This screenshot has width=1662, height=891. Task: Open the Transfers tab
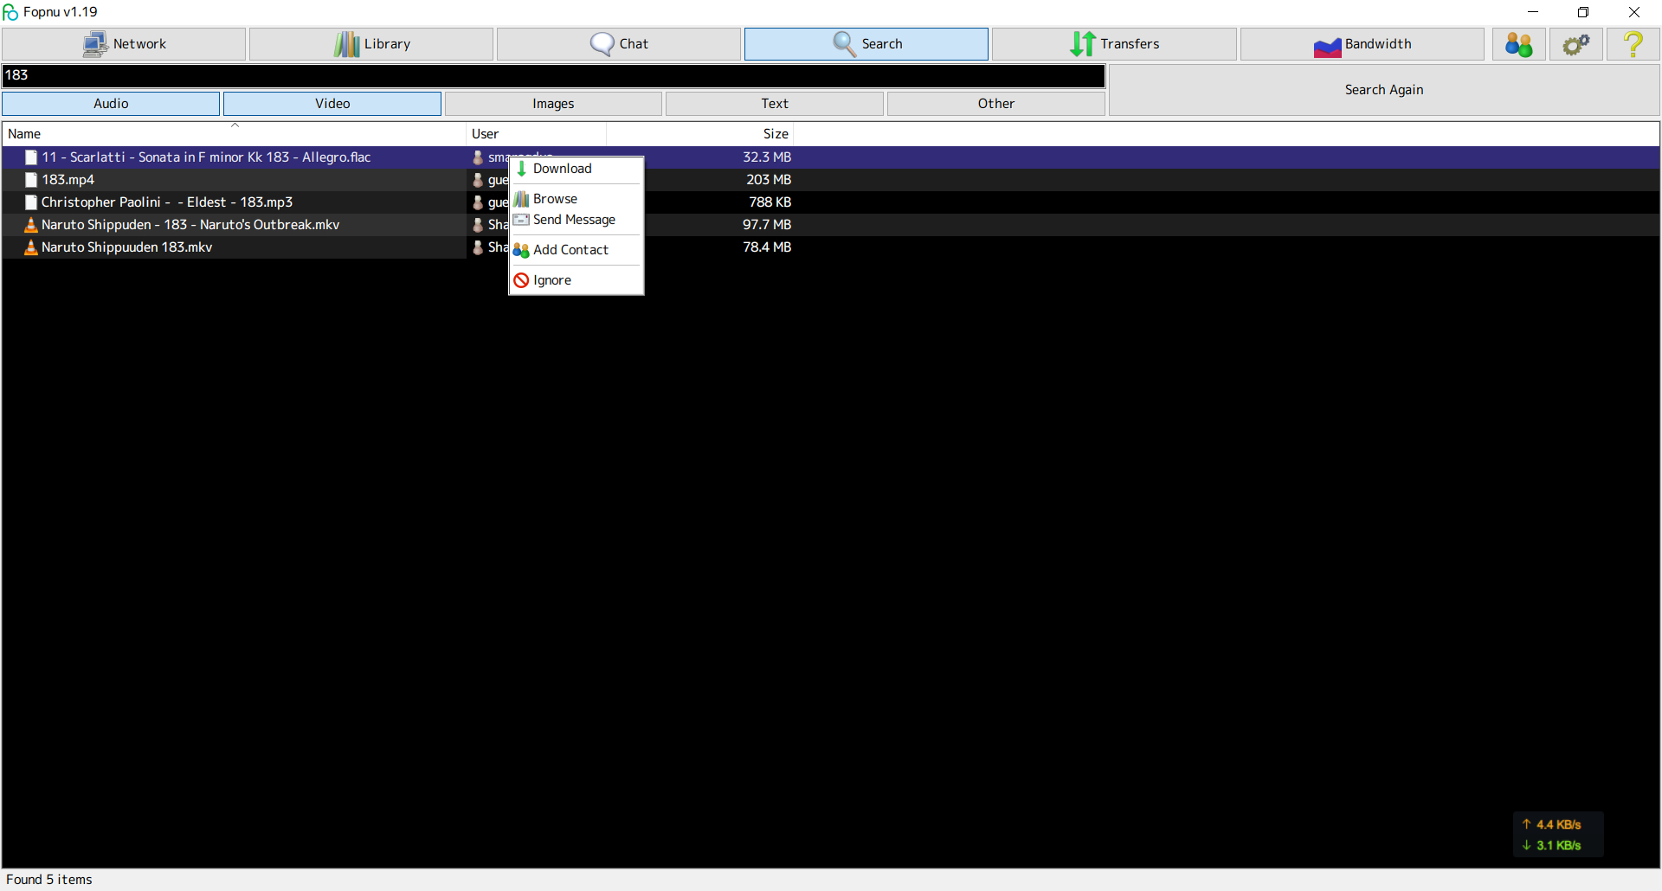pyautogui.click(x=1114, y=44)
